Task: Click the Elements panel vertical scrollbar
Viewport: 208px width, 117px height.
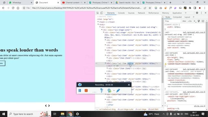Action: pos(162,50)
